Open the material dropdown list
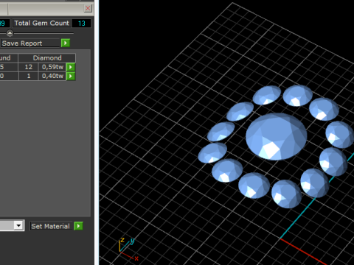This screenshot has height=265, width=354. tap(18, 225)
